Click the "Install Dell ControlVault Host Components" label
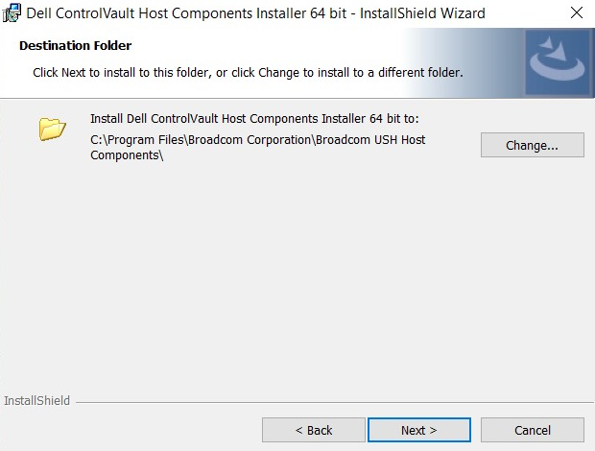Viewport: 595px width, 451px height. pos(255,119)
